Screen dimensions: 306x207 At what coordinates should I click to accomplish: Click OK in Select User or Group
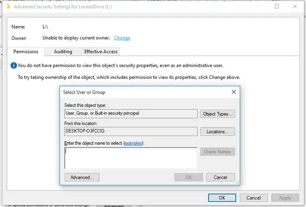[x=189, y=178]
